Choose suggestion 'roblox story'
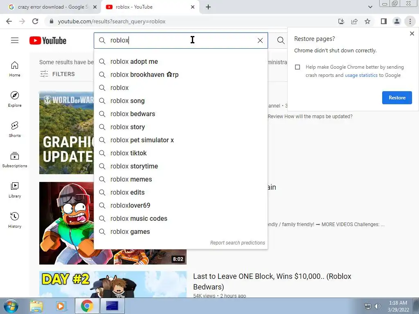The height and width of the screenshot is (314, 419). [180, 127]
